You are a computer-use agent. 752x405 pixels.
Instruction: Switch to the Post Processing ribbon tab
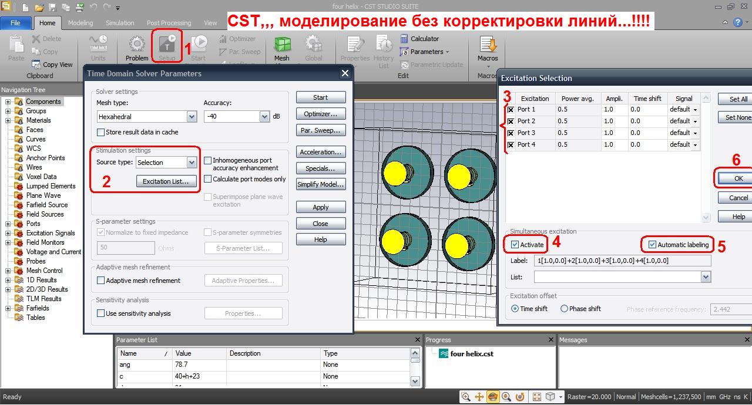[x=169, y=23]
